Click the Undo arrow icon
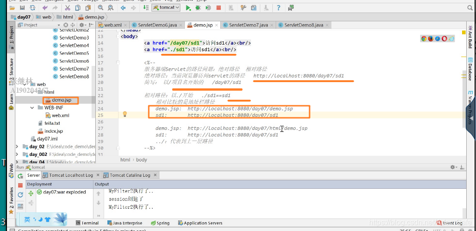This screenshot has height=231, width=476. [45, 7]
